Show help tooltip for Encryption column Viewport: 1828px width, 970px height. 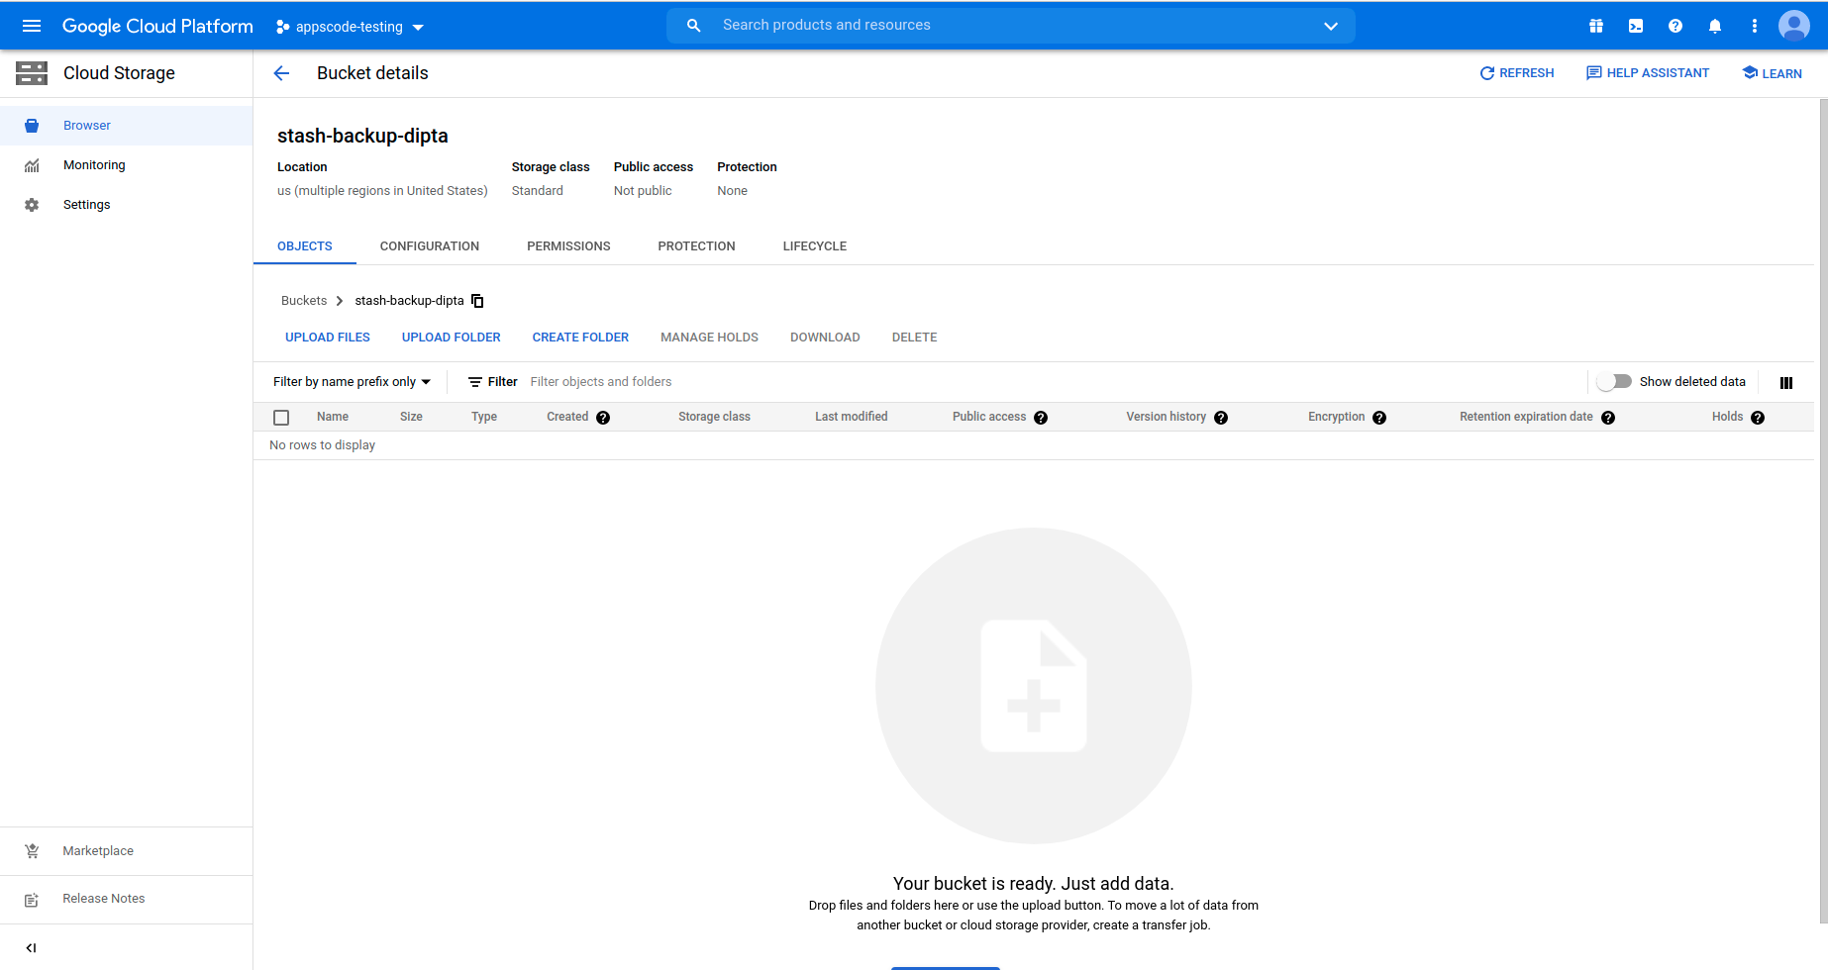[1379, 418]
